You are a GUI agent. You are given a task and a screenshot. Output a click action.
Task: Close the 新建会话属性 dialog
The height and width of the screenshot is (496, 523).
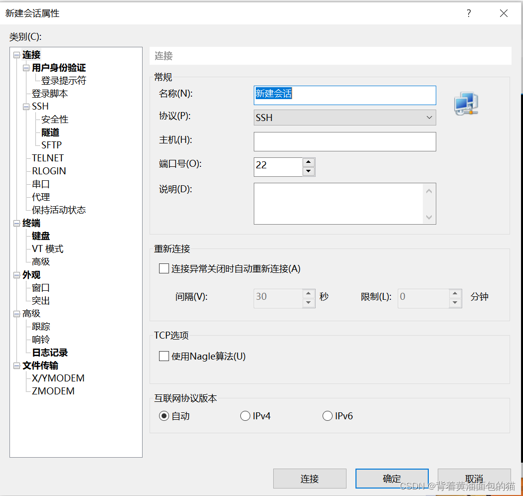[504, 13]
